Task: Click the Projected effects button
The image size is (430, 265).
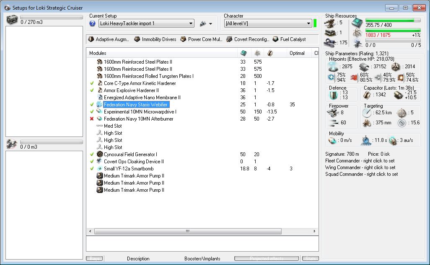Action: point(267,258)
